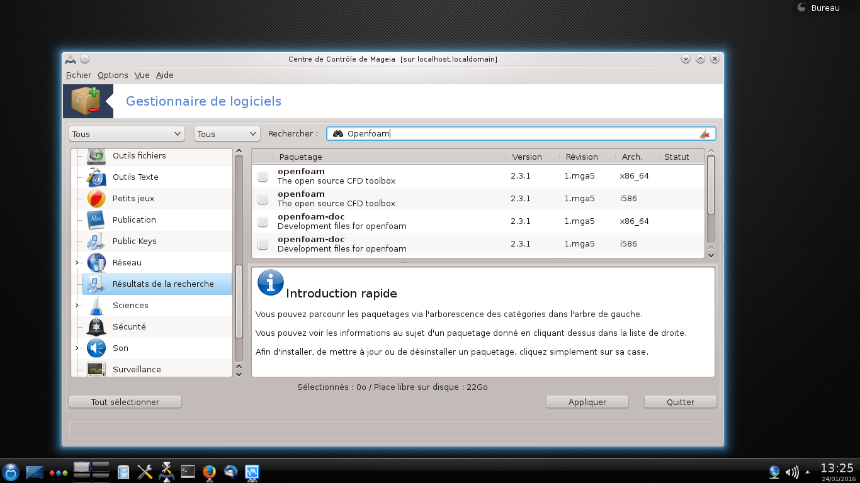Viewport: 860px width, 483px height.
Task: Click the Quitter button
Action: tap(681, 402)
